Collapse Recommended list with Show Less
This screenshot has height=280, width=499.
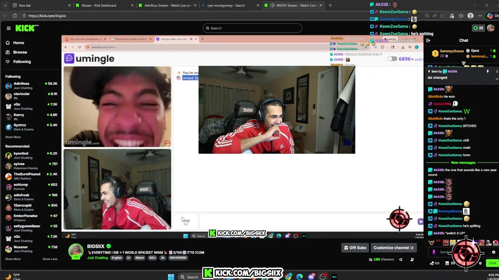(50, 259)
